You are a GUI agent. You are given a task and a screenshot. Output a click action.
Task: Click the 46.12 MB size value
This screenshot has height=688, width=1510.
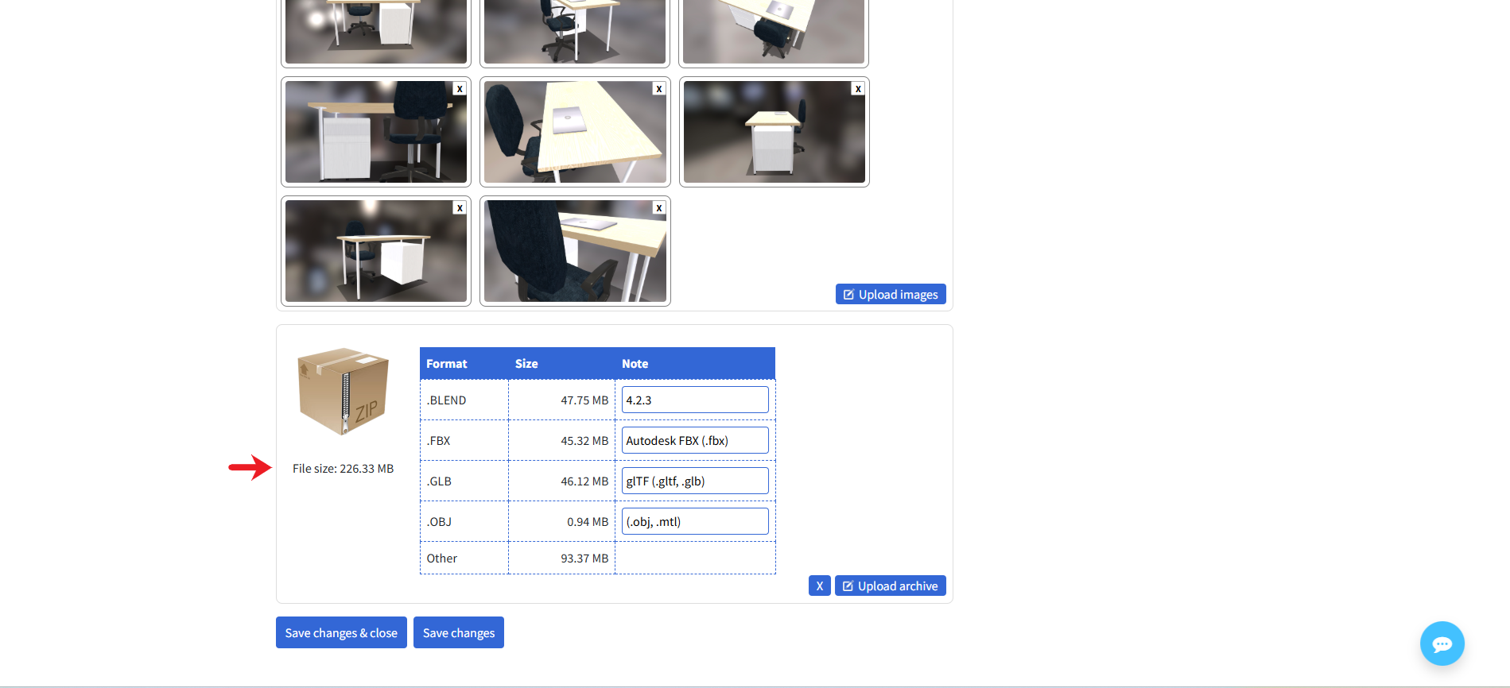(x=584, y=481)
